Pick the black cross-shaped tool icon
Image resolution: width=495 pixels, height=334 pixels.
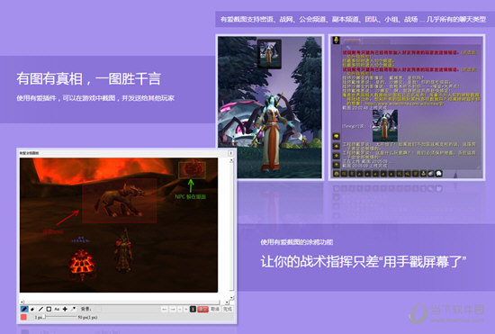pos(65,309)
